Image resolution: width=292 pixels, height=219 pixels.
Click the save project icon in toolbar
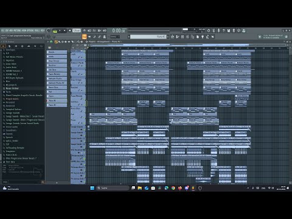(x=229, y=30)
